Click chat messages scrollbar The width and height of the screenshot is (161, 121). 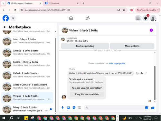pos(155,83)
